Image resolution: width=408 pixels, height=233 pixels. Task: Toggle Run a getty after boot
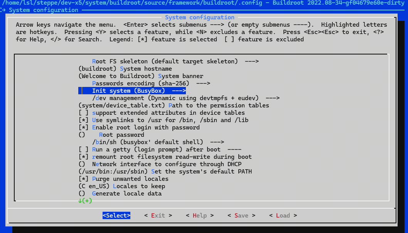(160, 149)
